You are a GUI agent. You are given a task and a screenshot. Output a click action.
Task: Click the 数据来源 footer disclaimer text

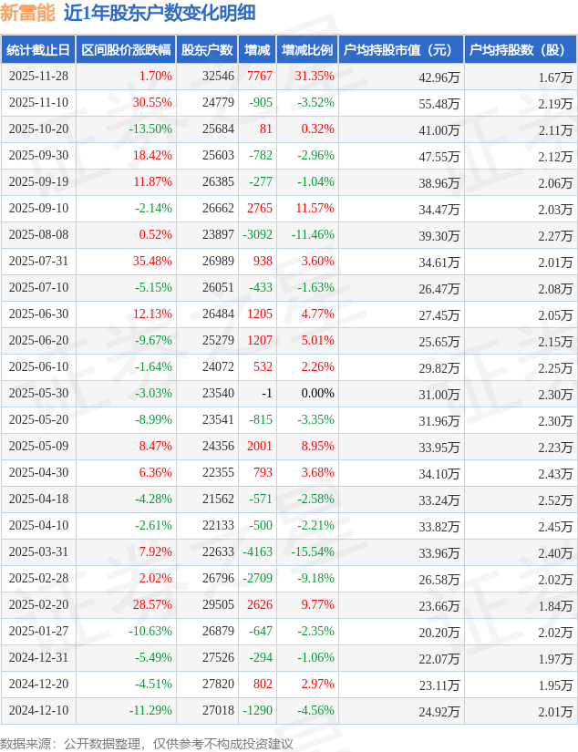click(x=147, y=743)
